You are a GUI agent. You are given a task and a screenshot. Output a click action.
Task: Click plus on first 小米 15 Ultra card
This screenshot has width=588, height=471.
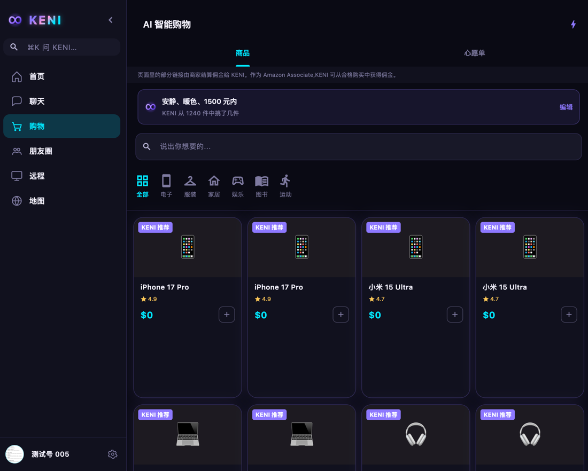pyautogui.click(x=455, y=315)
